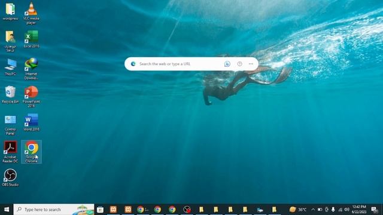The width and height of the screenshot is (383, 215).
Task: Click Search the web or type a URL field
Action: (165, 64)
